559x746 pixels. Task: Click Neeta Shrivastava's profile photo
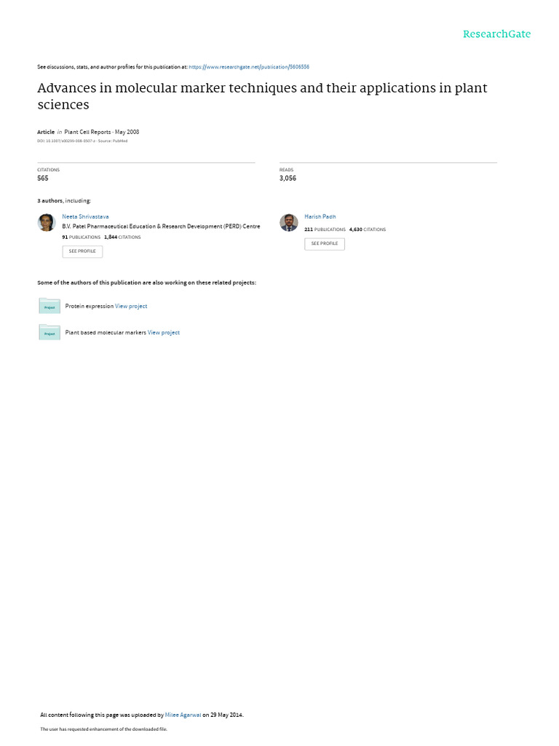pyautogui.click(x=47, y=222)
